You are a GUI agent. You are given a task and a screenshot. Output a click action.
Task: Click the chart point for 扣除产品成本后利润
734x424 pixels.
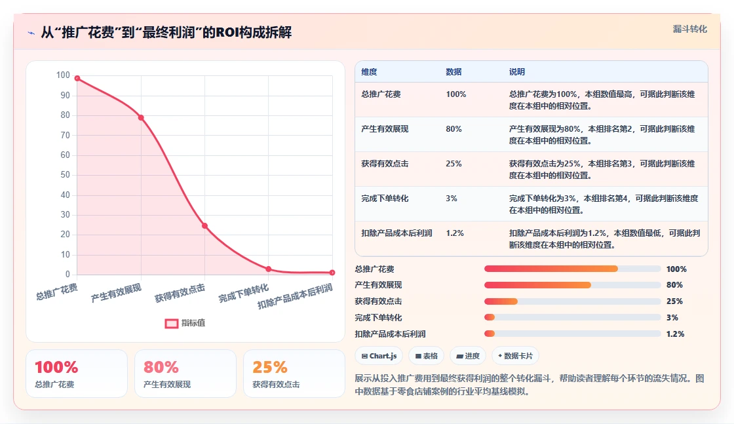pos(332,273)
